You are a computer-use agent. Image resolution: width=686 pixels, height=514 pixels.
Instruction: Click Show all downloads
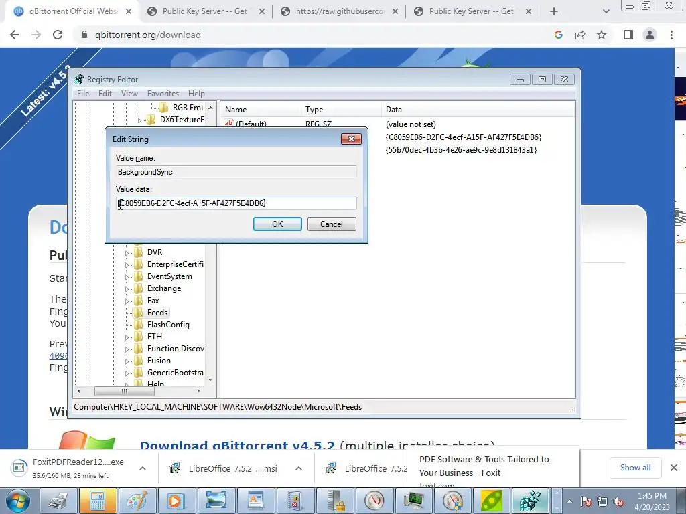pos(635,468)
